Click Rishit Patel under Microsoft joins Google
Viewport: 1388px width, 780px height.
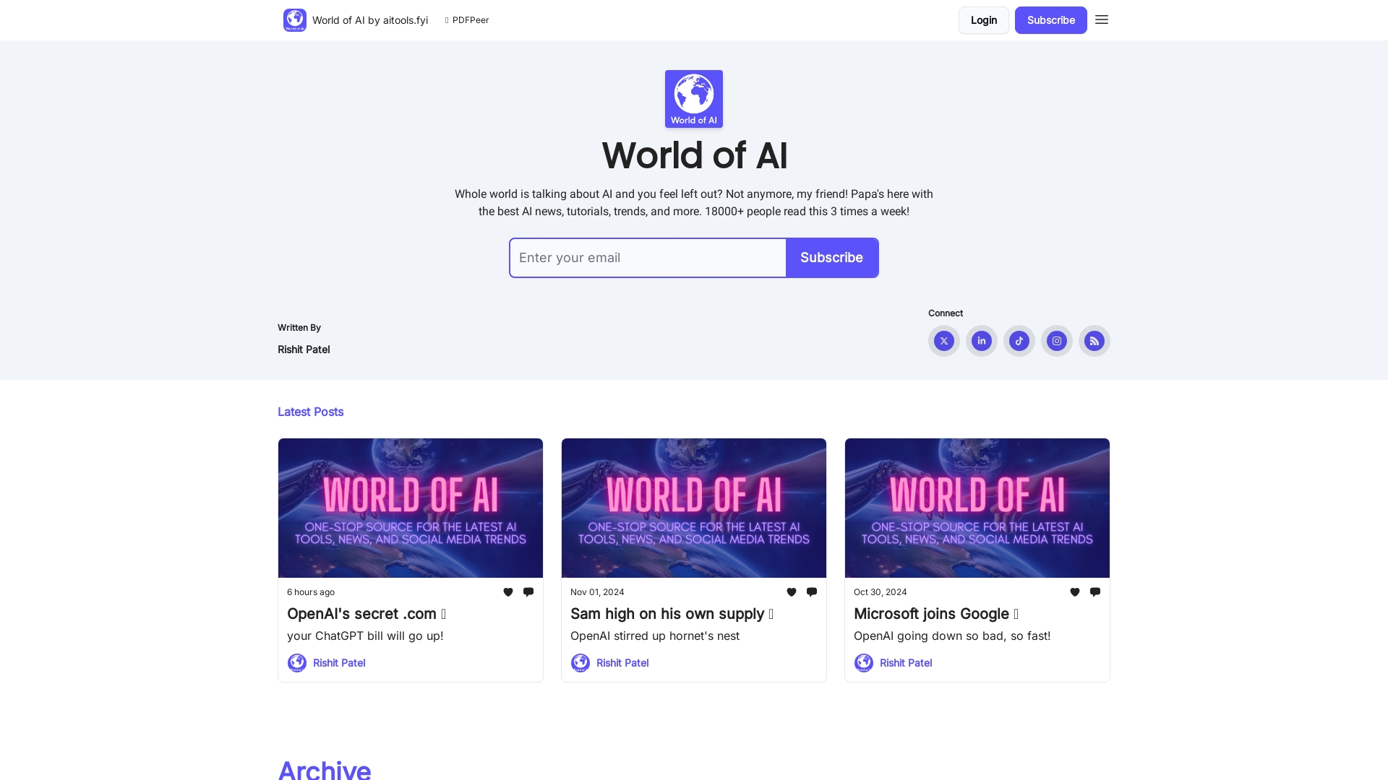tap(906, 663)
